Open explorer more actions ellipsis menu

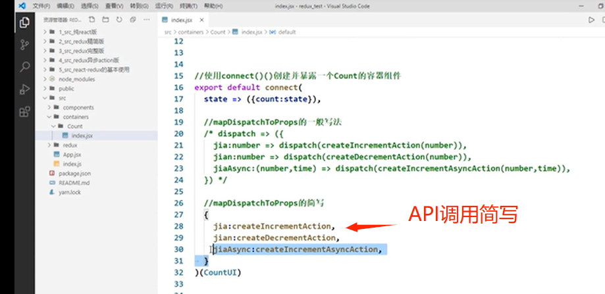point(146,19)
